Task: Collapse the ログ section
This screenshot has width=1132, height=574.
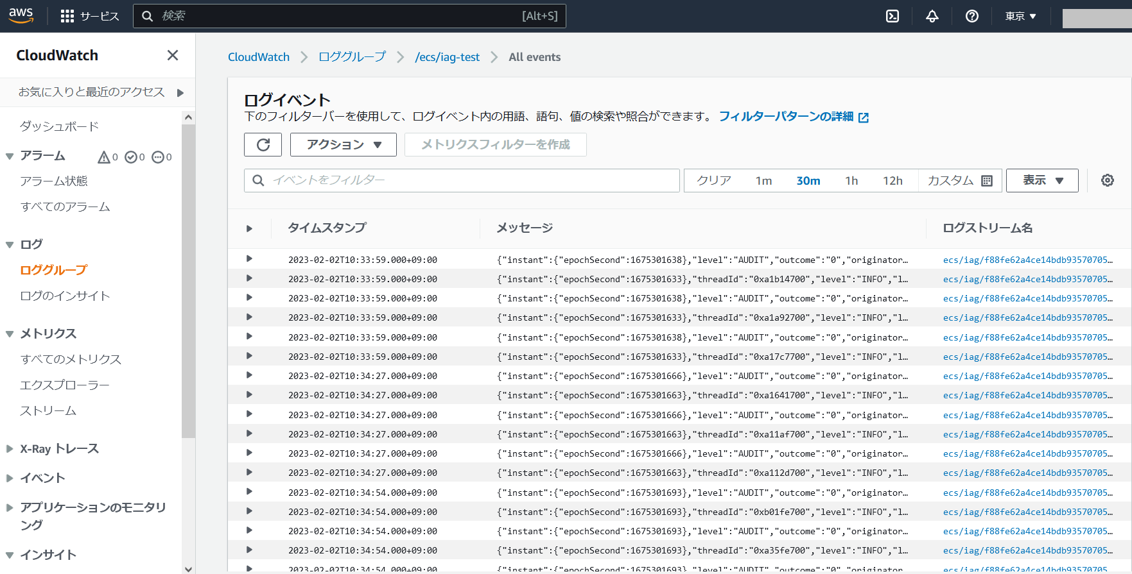Action: [10, 245]
